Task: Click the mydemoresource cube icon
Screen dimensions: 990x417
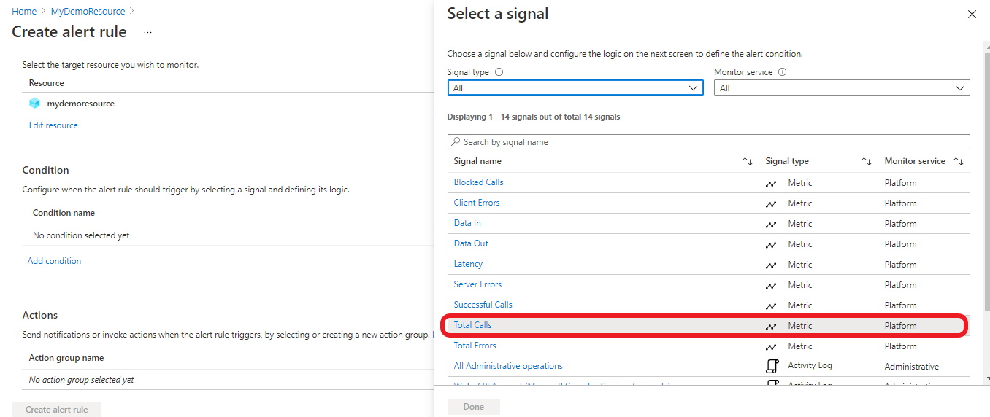Action: pos(35,104)
